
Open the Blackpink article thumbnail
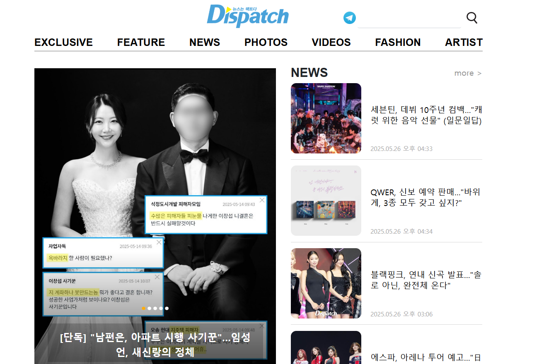(x=326, y=283)
